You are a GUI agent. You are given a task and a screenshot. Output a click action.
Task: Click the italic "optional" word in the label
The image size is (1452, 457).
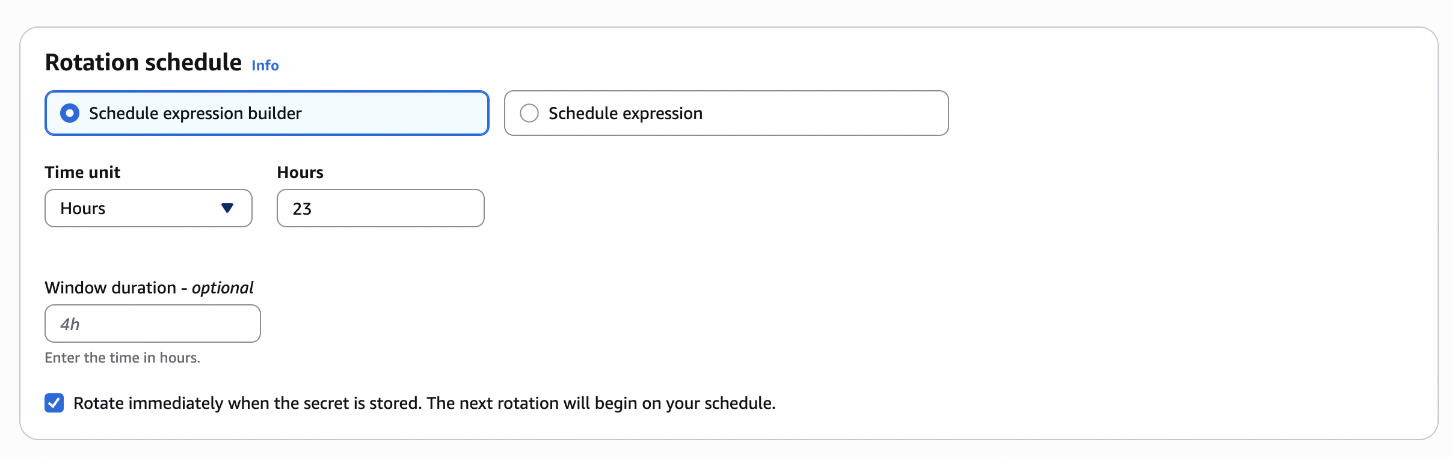[x=223, y=288]
